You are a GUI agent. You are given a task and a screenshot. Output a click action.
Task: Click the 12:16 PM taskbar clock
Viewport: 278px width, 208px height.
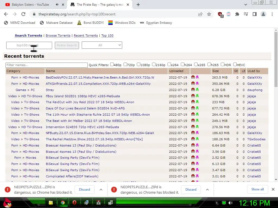pos(254,203)
